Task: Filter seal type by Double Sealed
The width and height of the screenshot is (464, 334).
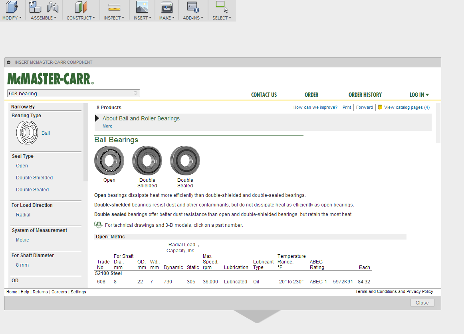Action: click(x=32, y=190)
